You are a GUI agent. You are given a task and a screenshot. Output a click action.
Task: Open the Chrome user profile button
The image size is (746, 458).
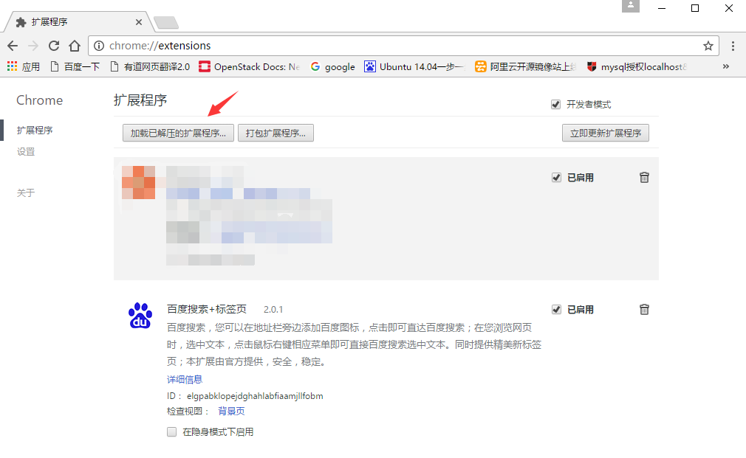tap(630, 6)
